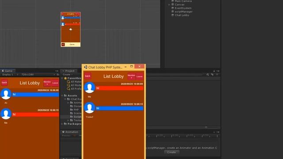Click the EventSystem object icon in Hierarchy
The width and height of the screenshot is (283, 159).
172,8
